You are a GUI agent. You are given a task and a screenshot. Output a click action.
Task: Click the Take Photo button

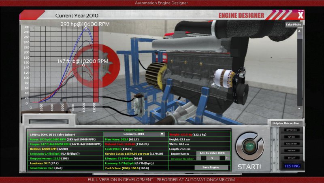[x=294, y=24]
